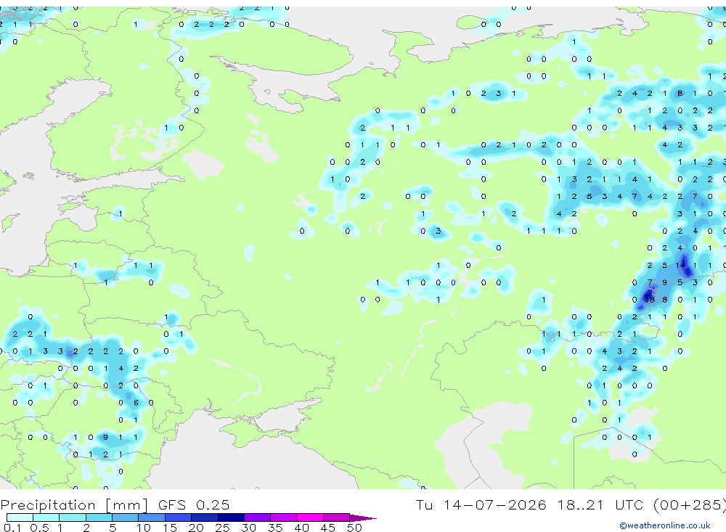Choose the 20–25 mm legend swatch

click(x=205, y=517)
